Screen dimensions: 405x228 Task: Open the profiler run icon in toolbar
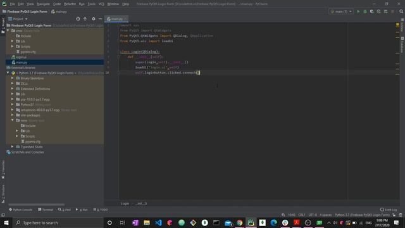378,11
